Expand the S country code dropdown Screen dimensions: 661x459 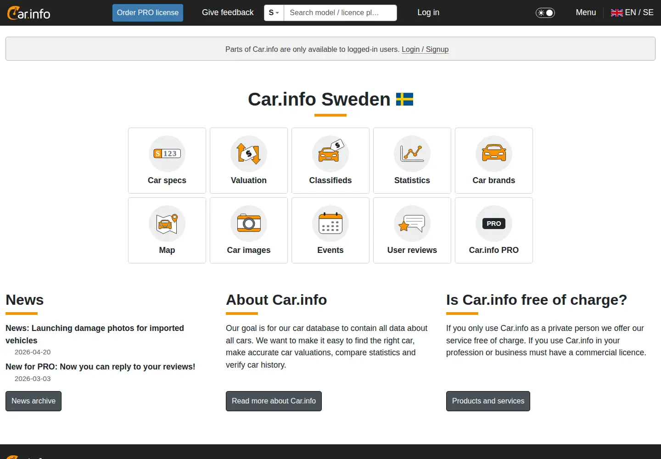[274, 13]
